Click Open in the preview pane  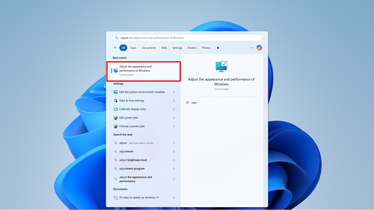tap(194, 103)
